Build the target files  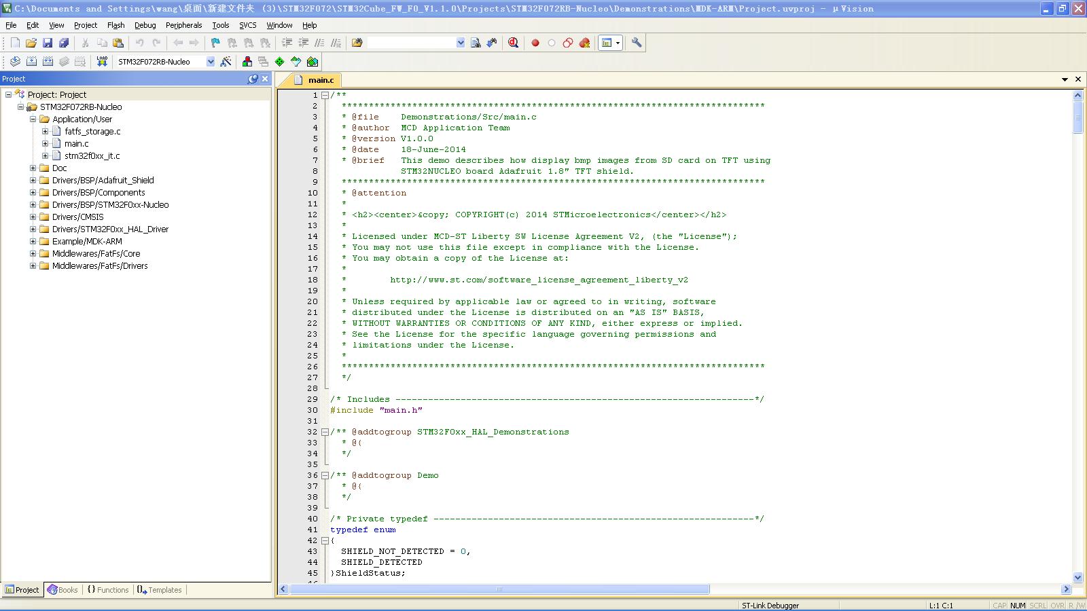tap(31, 62)
